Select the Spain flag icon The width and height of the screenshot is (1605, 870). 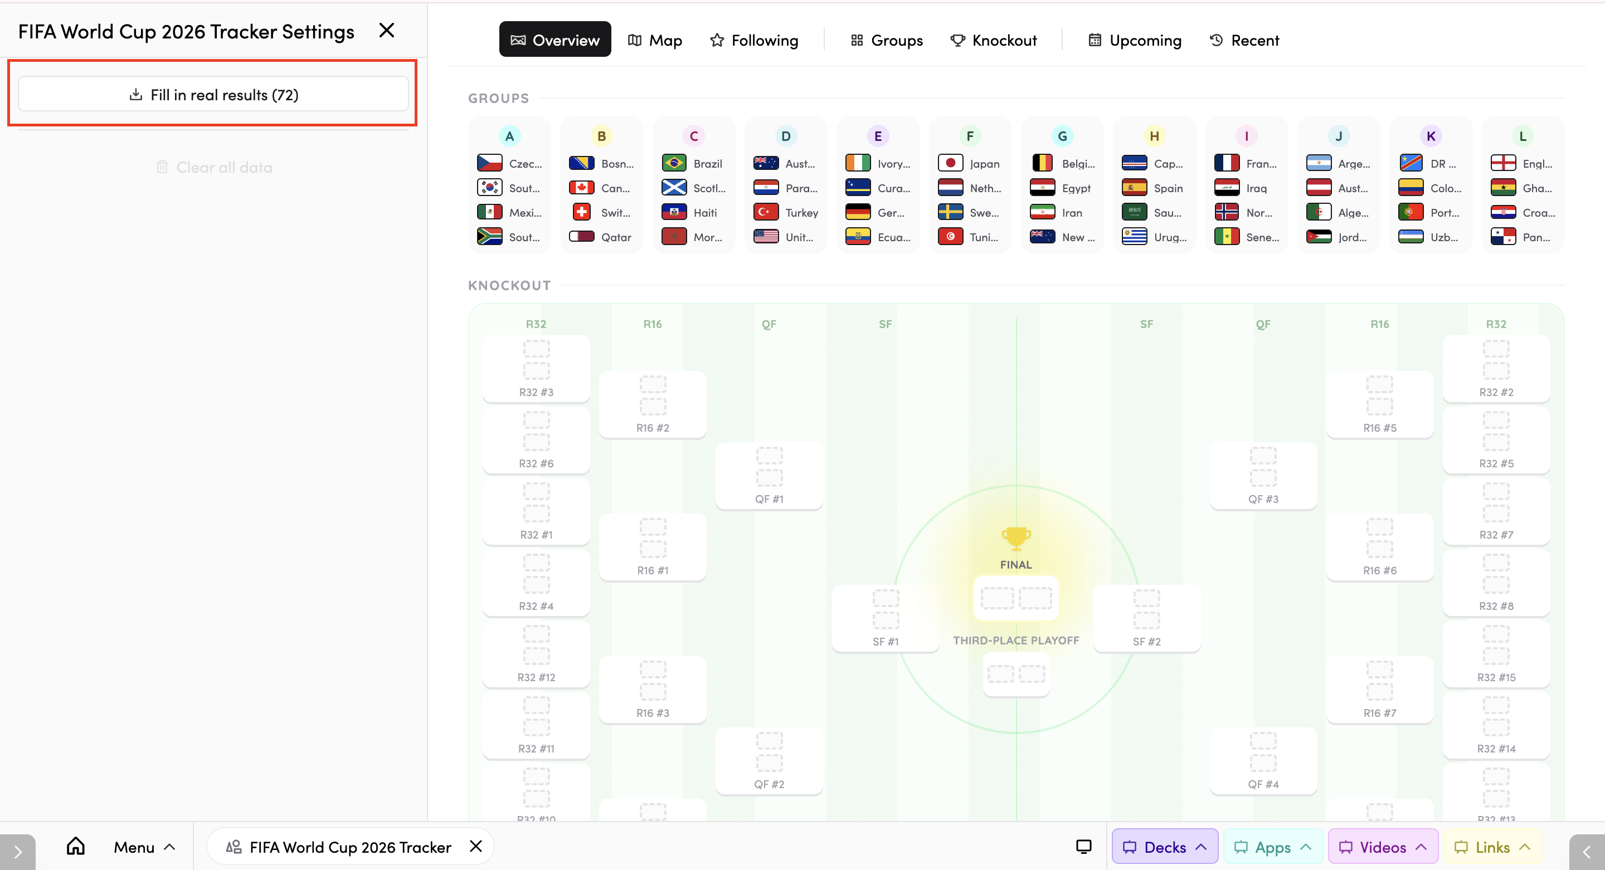1135,188
